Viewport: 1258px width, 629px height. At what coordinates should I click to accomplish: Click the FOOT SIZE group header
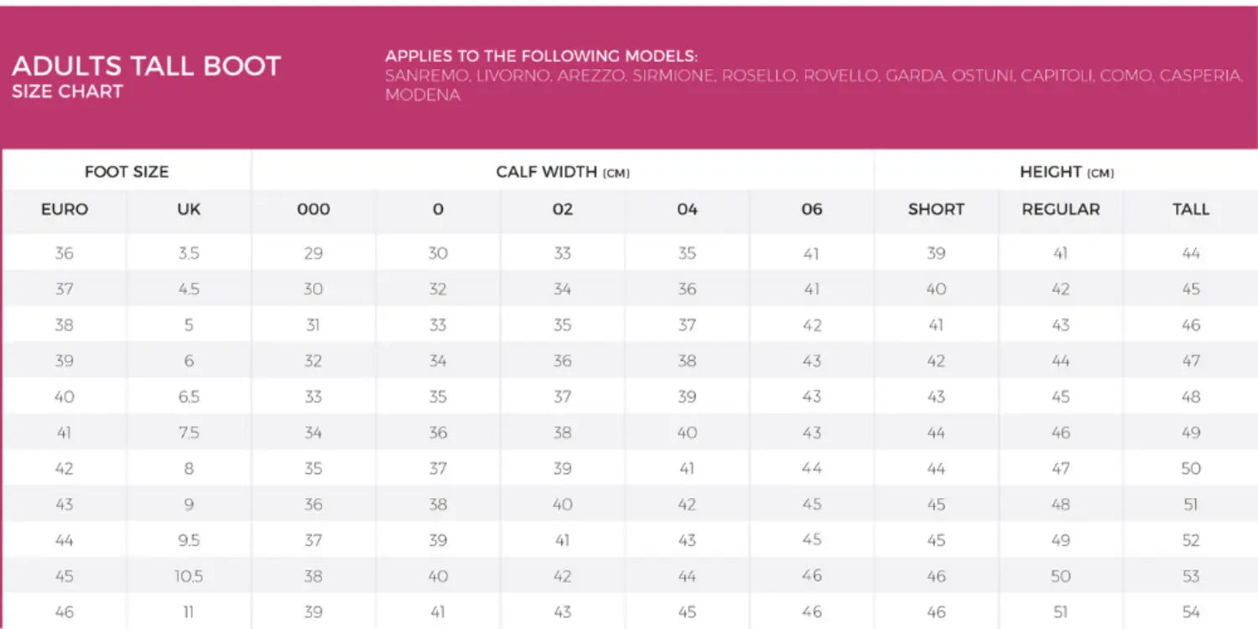click(127, 172)
